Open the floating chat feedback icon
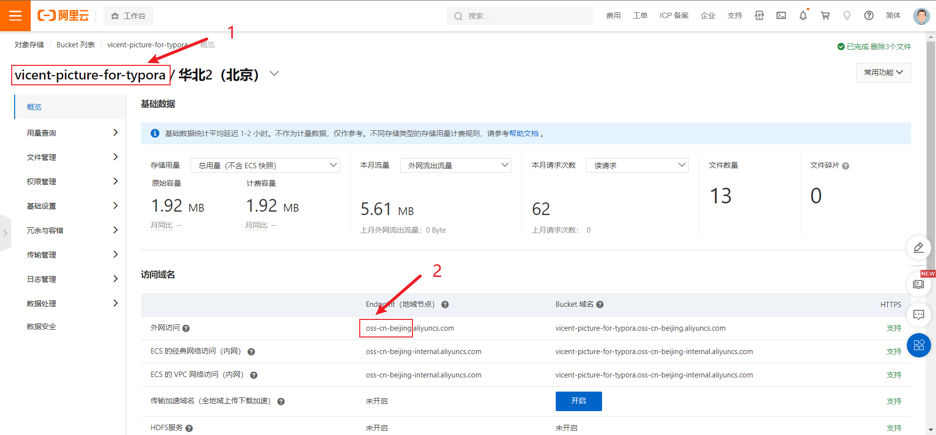This screenshot has height=435, width=936. (918, 315)
